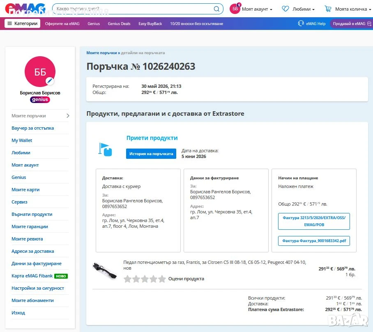
Task: Open Данни за фактуриране in sidebar
Action: [x=37, y=263]
